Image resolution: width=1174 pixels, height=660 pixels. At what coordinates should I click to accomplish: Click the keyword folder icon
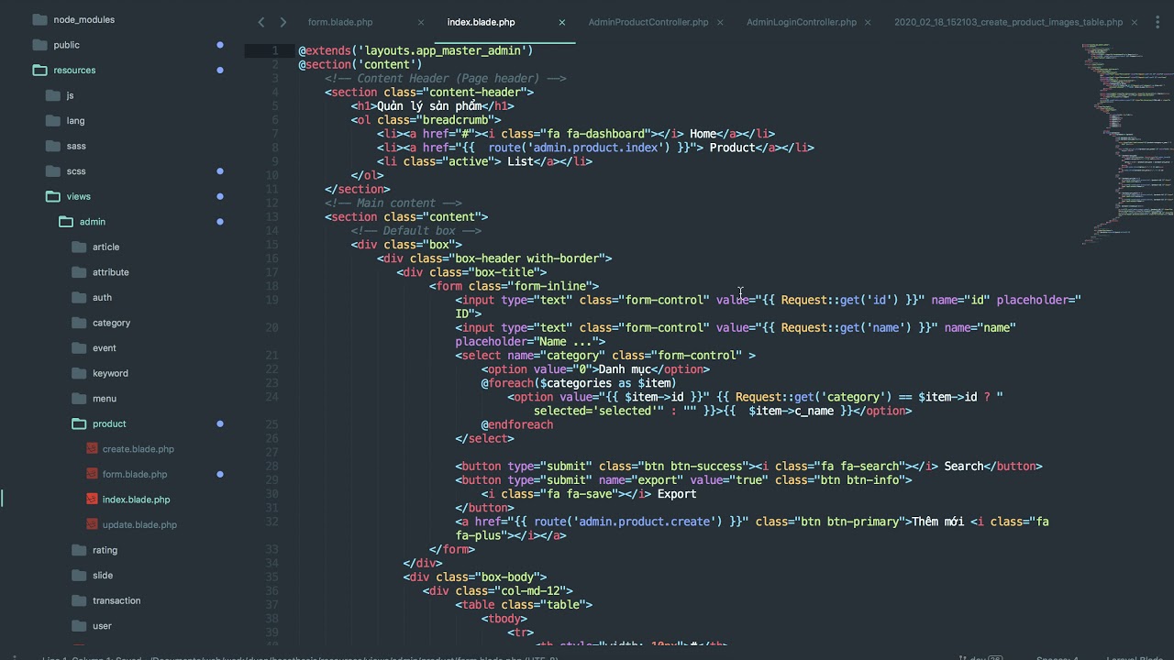(78, 373)
